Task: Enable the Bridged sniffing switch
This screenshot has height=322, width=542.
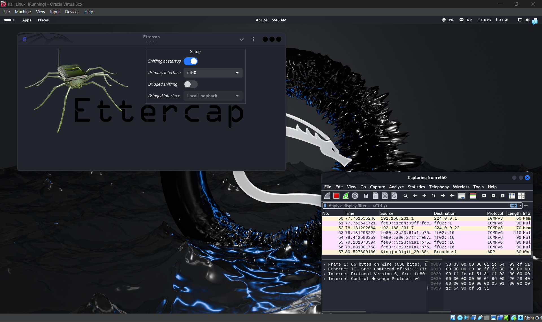Action: [191, 84]
